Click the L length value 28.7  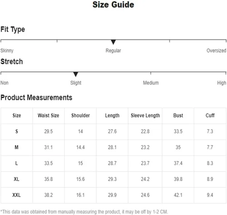tap(112, 163)
